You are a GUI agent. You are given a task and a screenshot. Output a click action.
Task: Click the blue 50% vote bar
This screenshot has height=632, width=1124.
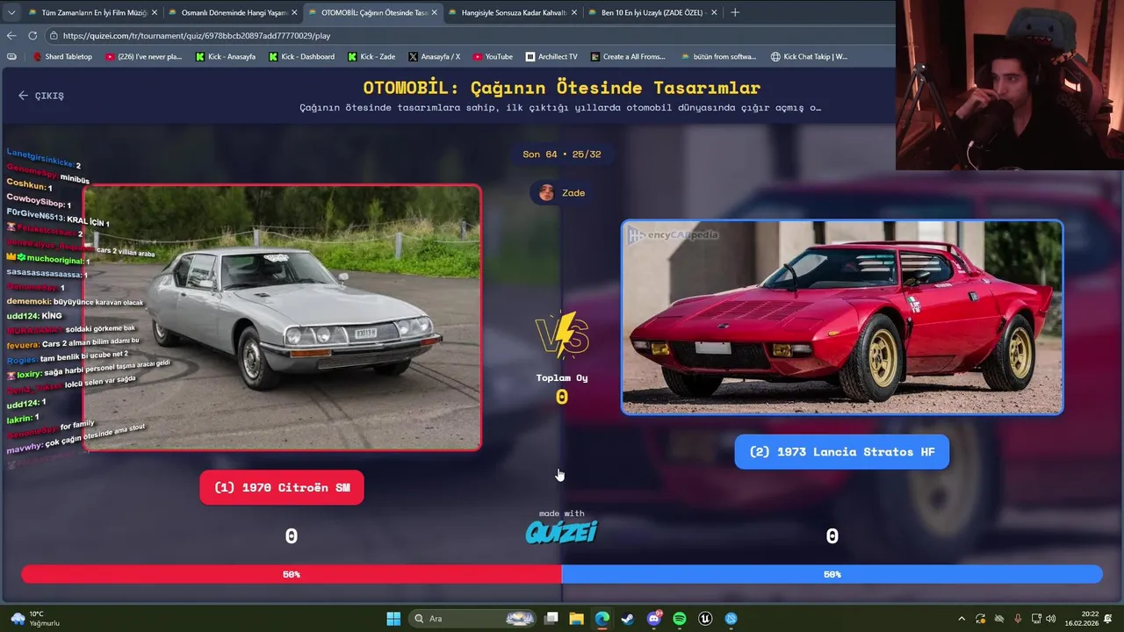832,574
